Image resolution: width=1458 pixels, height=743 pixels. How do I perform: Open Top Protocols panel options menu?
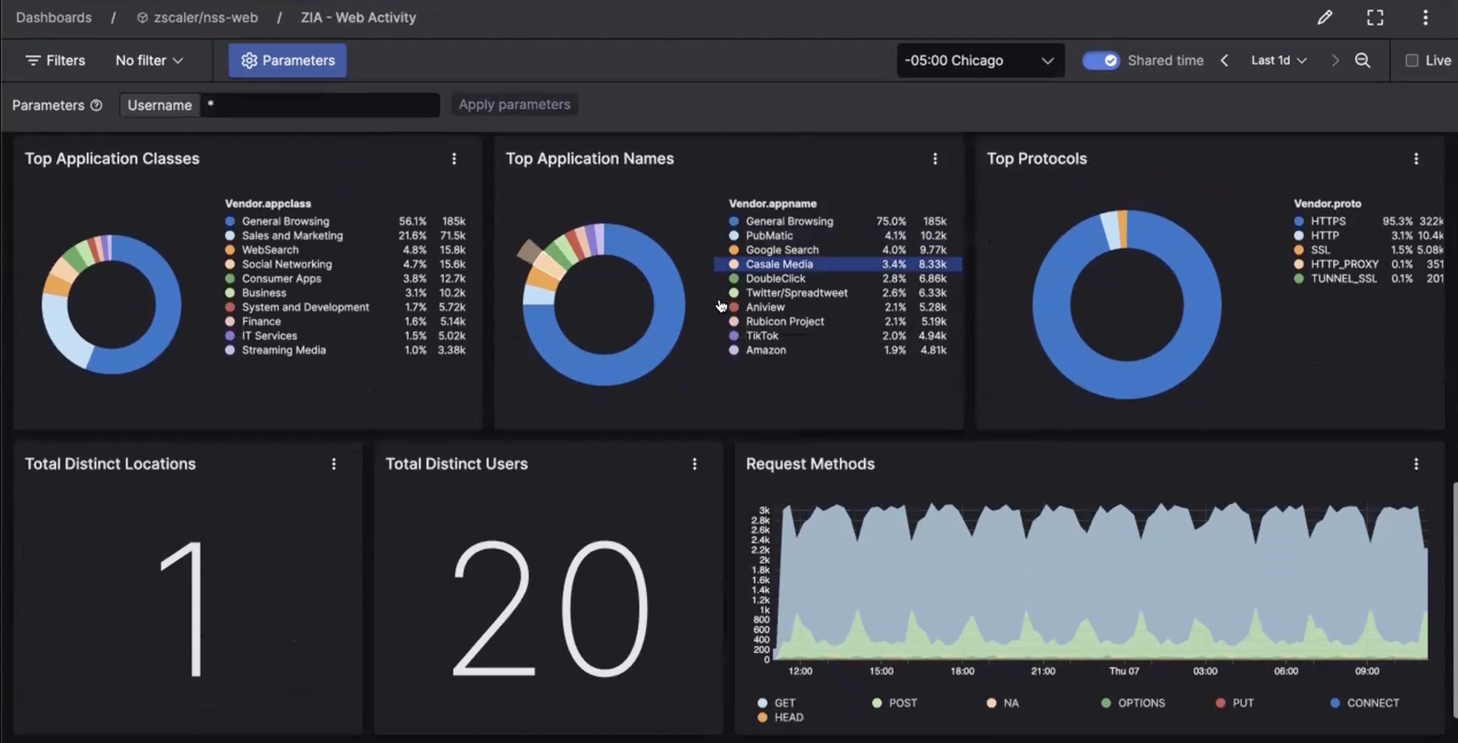point(1416,159)
